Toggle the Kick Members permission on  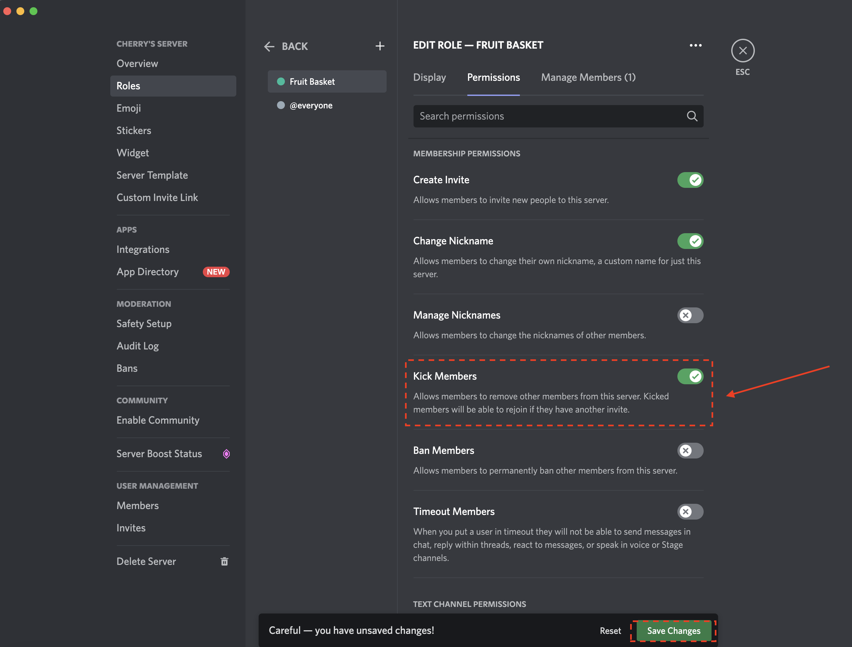pos(690,376)
